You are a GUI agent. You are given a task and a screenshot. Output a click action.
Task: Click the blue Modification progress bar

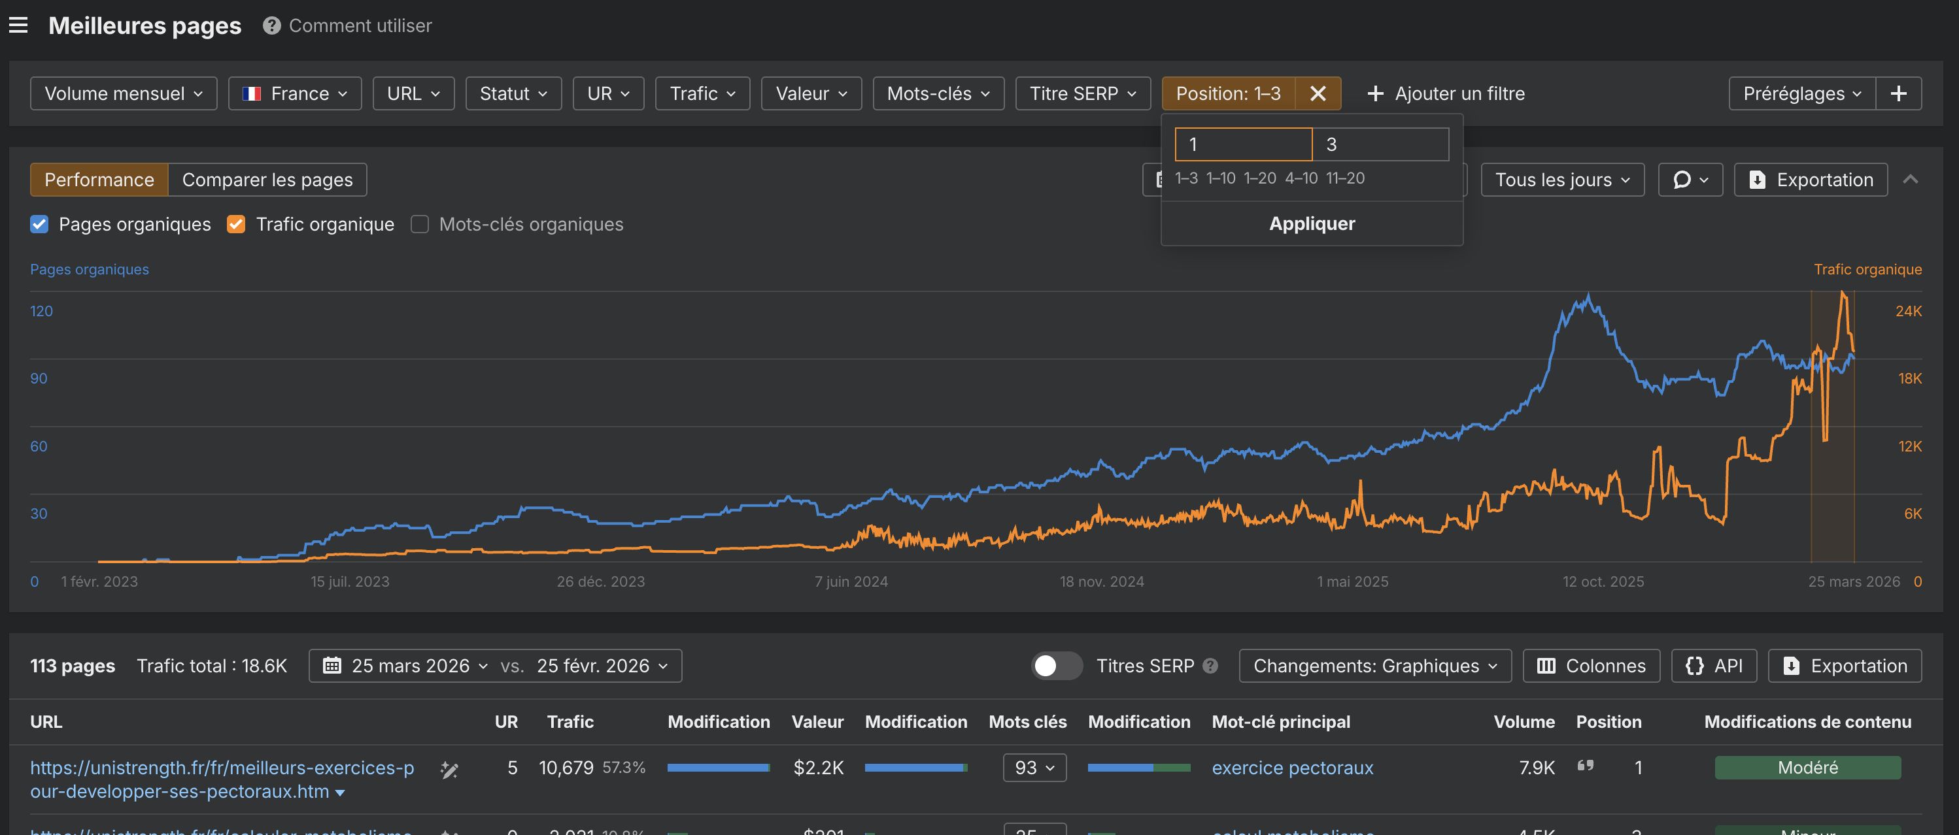[x=718, y=768]
